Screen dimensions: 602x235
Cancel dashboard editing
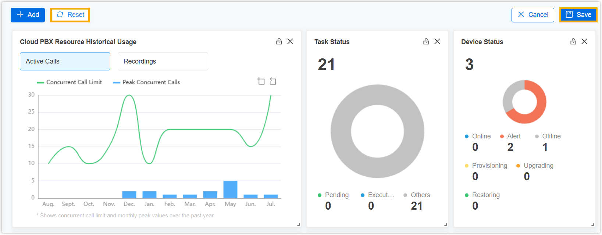tap(532, 15)
